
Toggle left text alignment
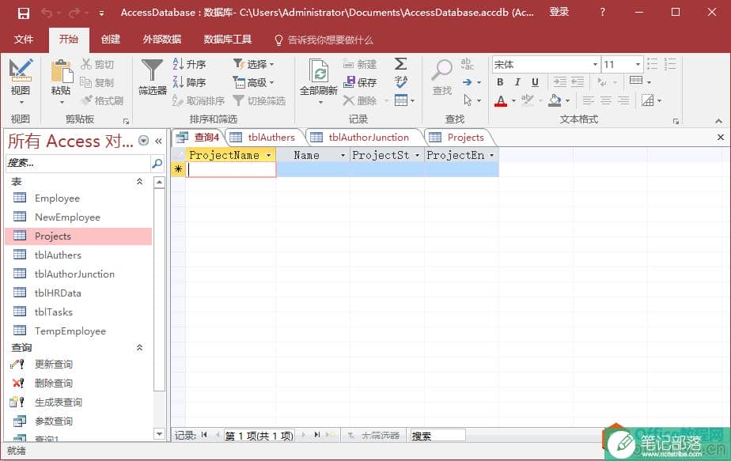tap(588, 100)
